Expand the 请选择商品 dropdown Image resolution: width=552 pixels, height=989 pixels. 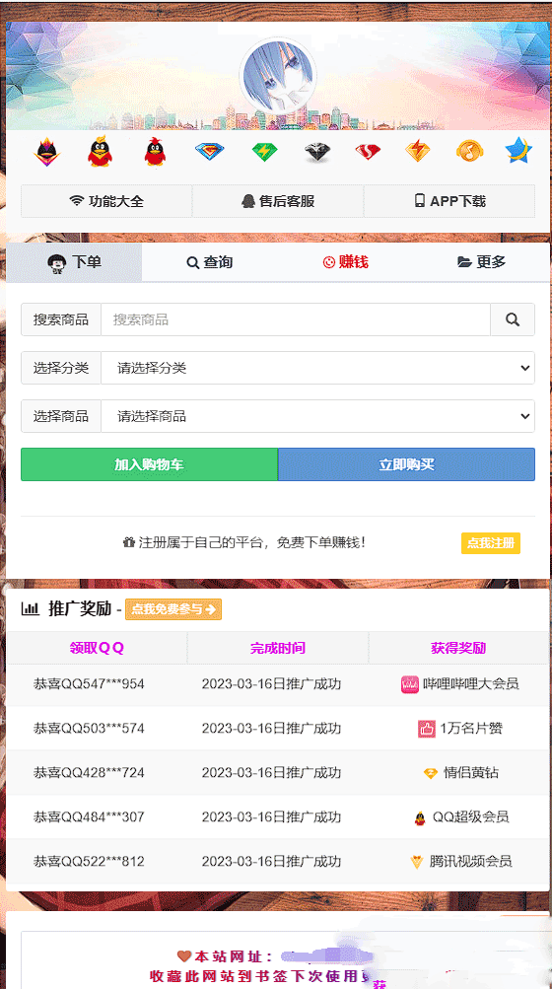318,416
